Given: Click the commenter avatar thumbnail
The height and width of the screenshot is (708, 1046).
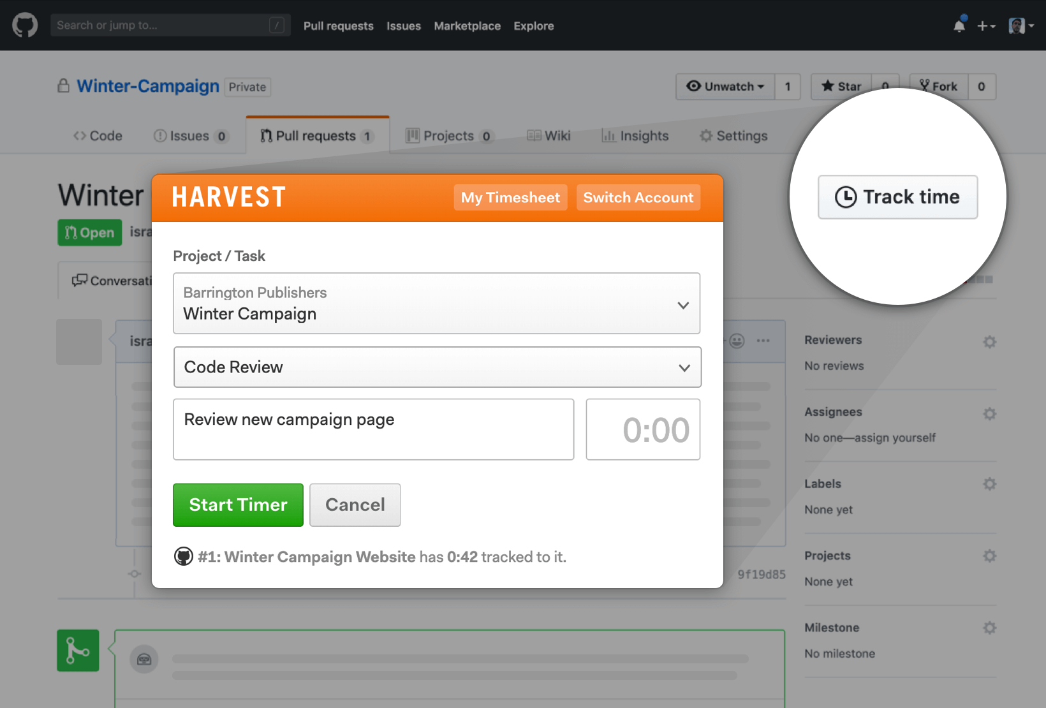Looking at the screenshot, I should (79, 342).
